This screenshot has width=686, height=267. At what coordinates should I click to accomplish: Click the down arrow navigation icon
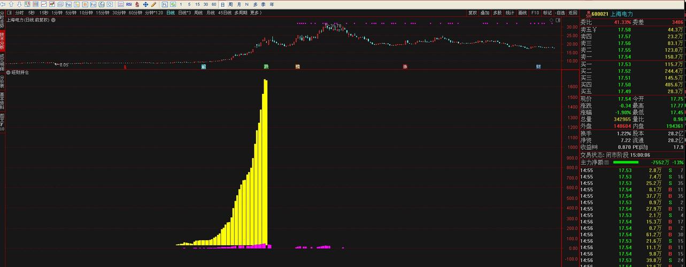pyautogui.click(x=20, y=4)
